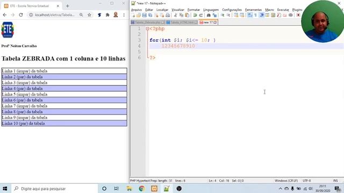Click the Close file toolbar icon
344x193 pixels.
(156, 15)
